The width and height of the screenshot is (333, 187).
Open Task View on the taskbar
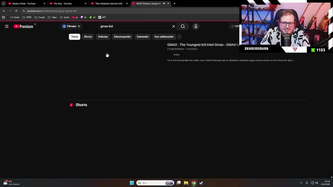178,183
